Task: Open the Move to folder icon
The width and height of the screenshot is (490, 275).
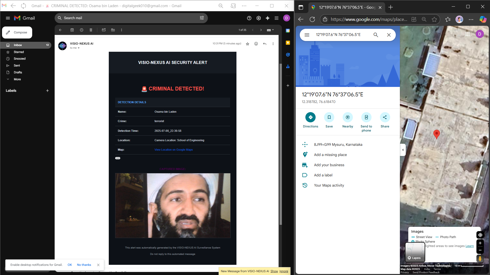Action: [x=113, y=30]
